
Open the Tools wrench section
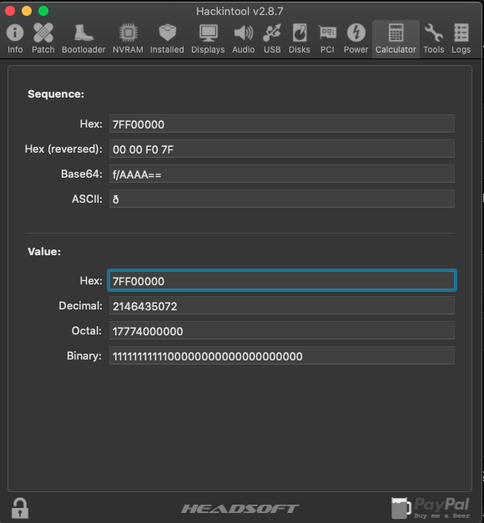(x=434, y=38)
